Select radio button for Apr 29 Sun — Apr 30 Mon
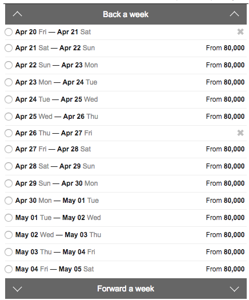This screenshot has height=300, width=249. tap(9, 183)
